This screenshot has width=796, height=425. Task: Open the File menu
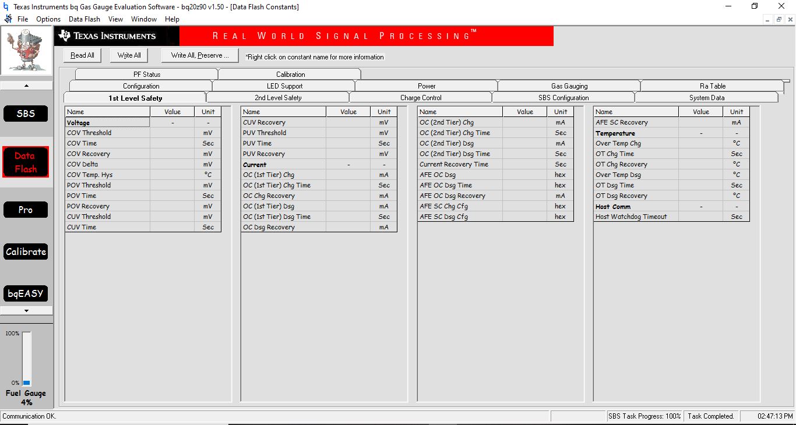(x=23, y=19)
